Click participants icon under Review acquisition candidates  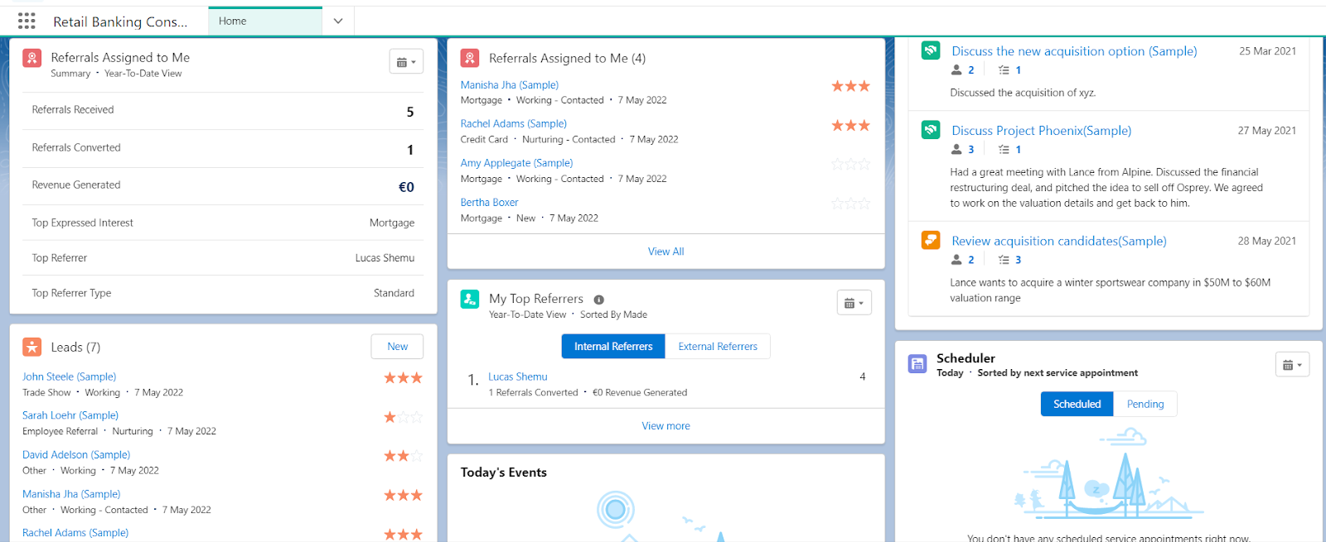tap(956, 260)
